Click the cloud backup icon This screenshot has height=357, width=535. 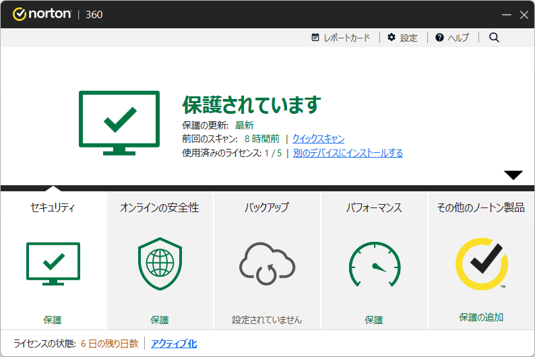coord(267,263)
